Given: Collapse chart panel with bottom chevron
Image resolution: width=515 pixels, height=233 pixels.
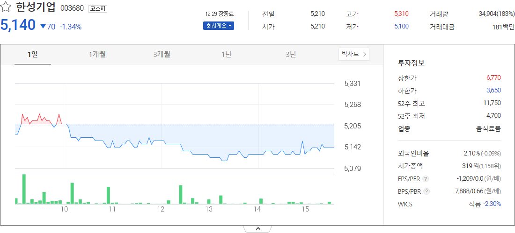Looking at the screenshot, I should point(258,229).
